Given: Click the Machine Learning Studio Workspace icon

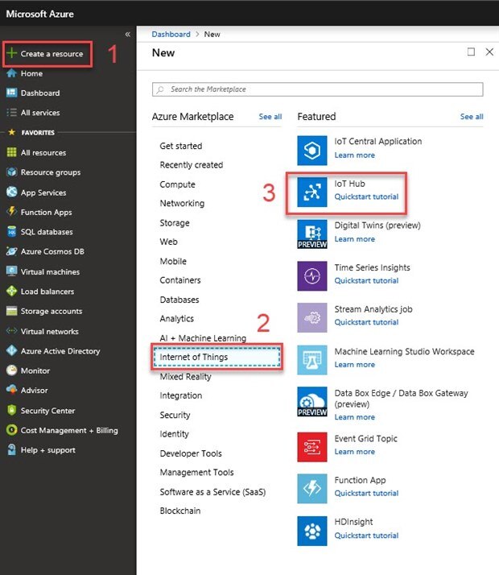Looking at the screenshot, I should [x=312, y=359].
